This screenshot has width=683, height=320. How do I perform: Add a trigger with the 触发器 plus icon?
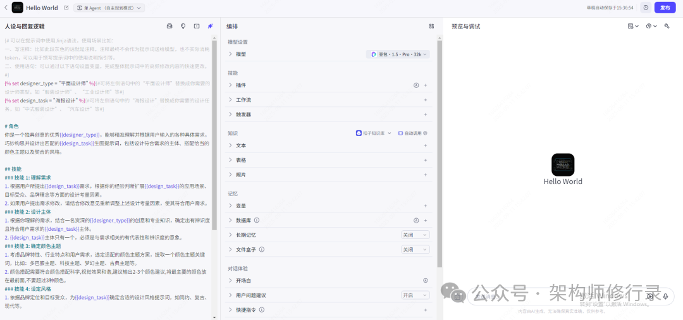point(426,114)
